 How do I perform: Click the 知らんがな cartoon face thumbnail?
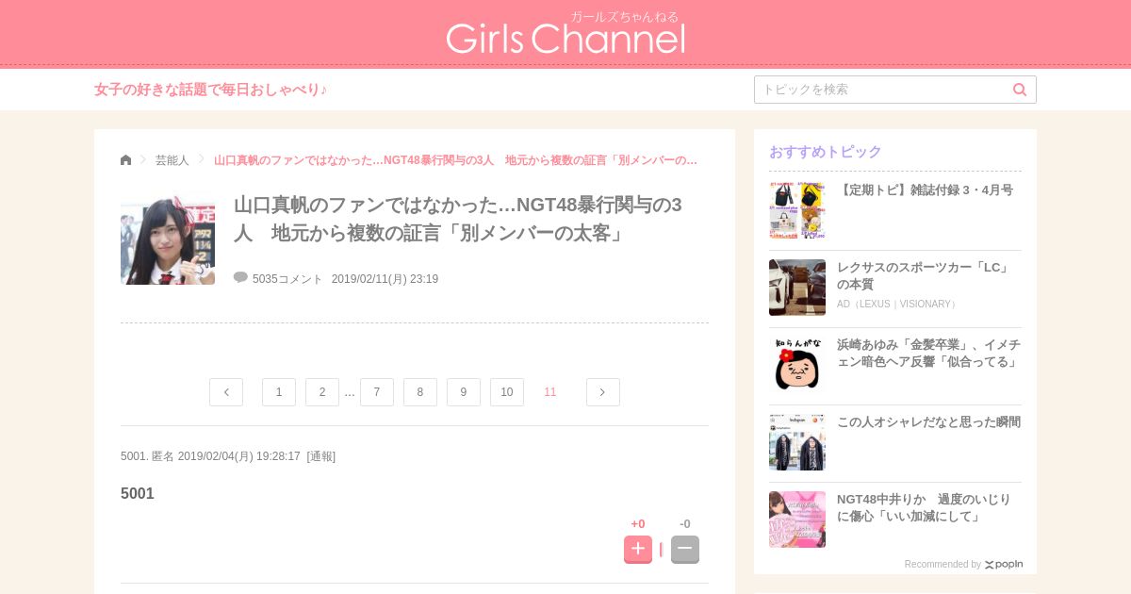point(797,365)
